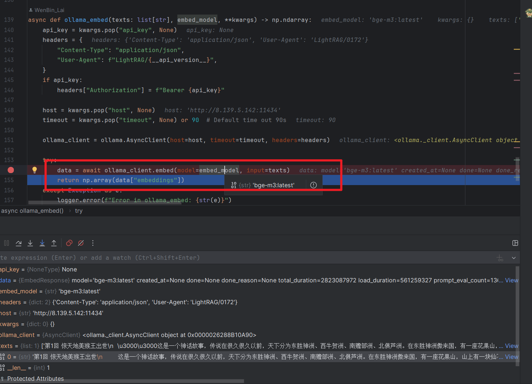
Task: Click line number 139 in gutter
Action: 9,20
